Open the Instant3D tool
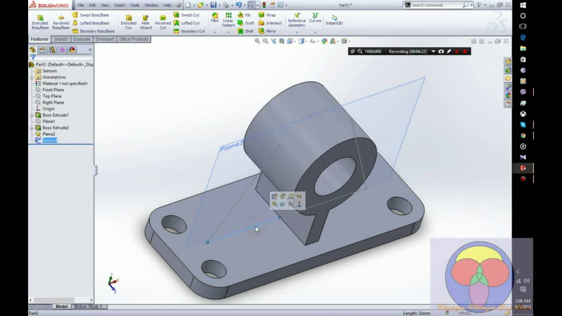This screenshot has width=562, height=316. tap(334, 20)
